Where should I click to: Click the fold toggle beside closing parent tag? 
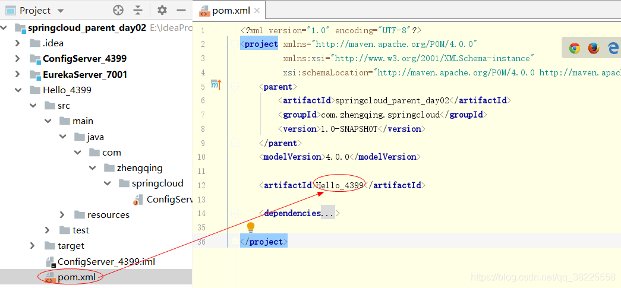click(x=235, y=143)
